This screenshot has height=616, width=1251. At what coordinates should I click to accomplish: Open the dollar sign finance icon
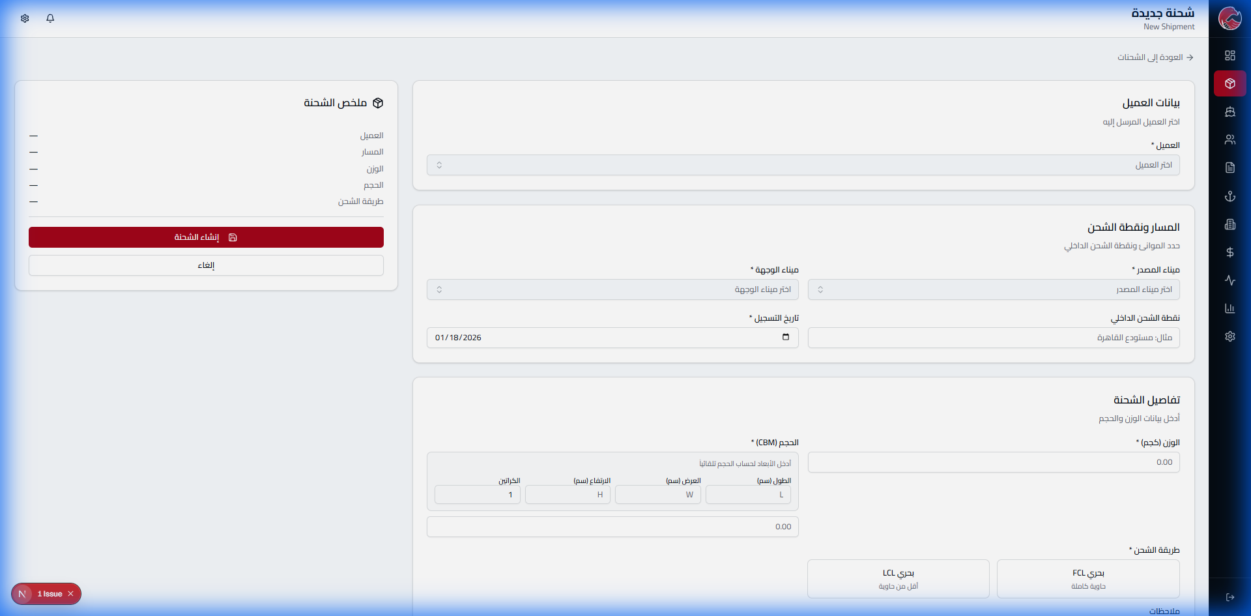pos(1229,252)
